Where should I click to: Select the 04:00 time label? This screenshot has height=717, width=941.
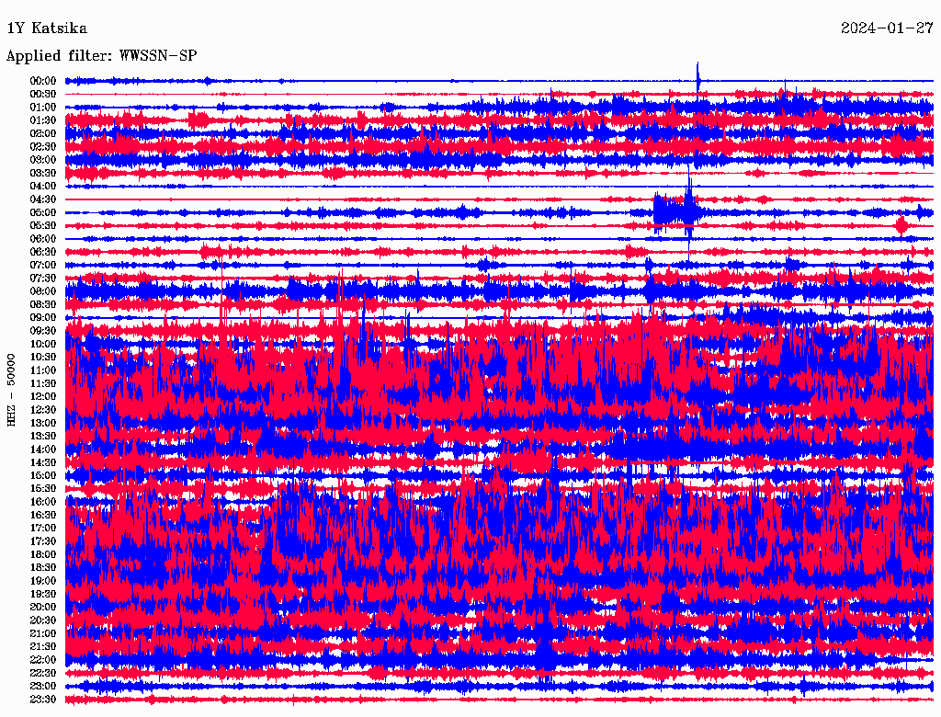(43, 187)
